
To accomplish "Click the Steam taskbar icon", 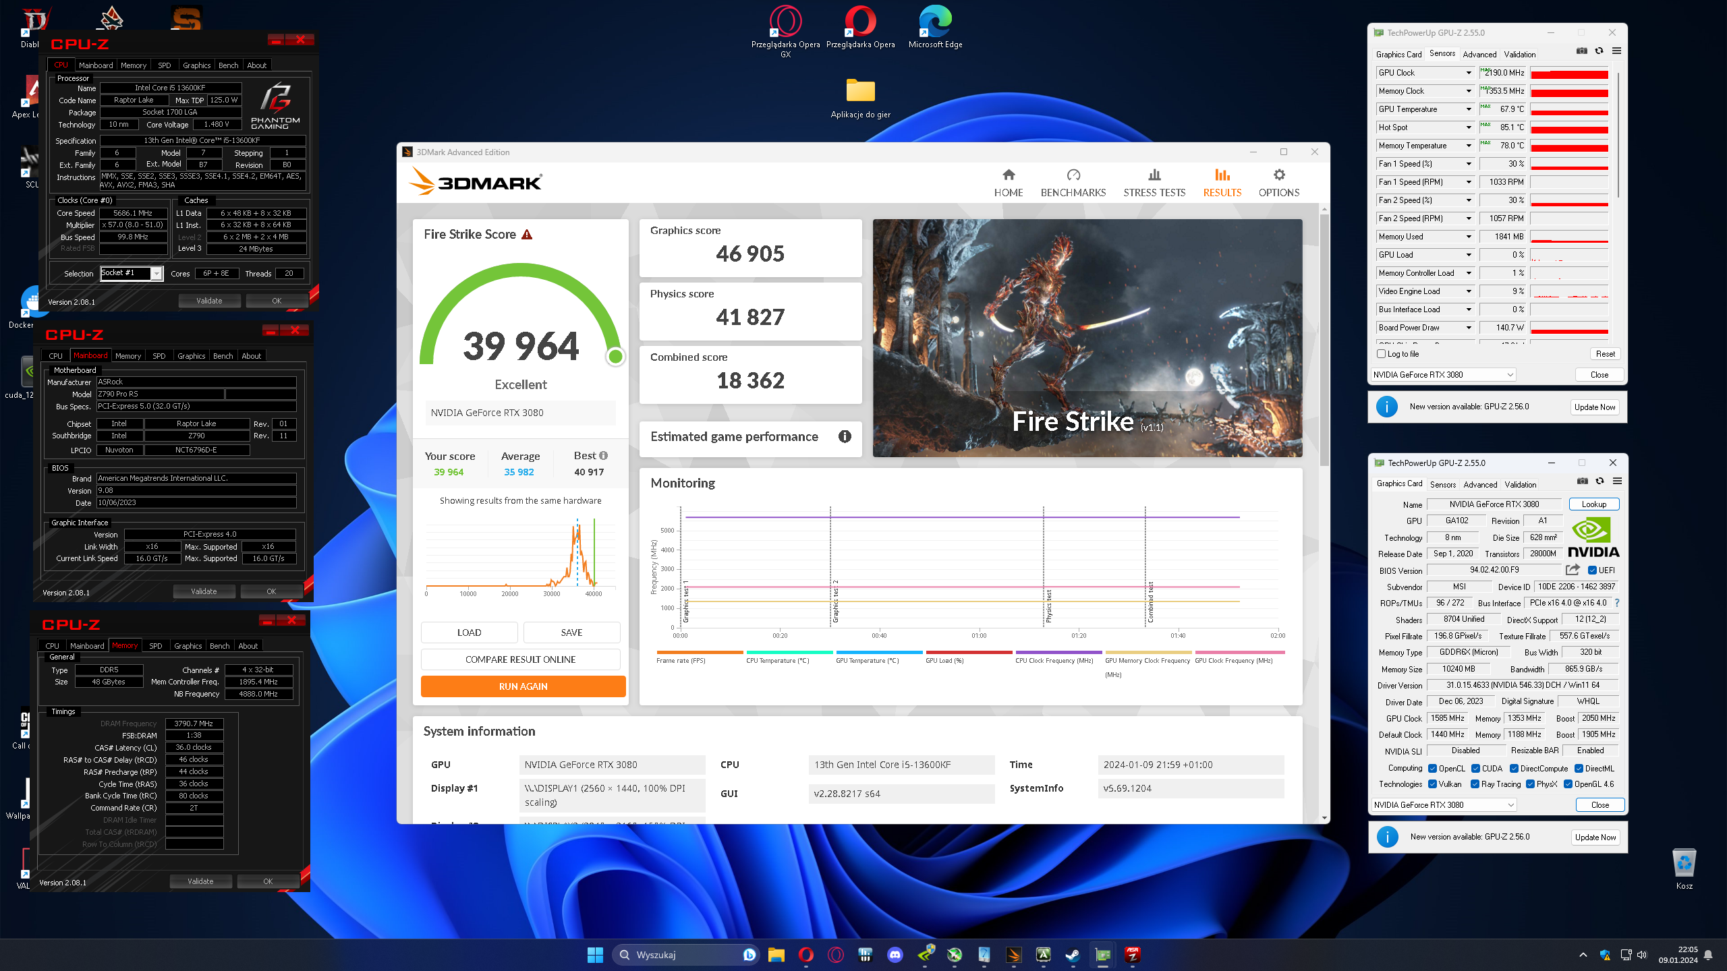I will 1073,955.
